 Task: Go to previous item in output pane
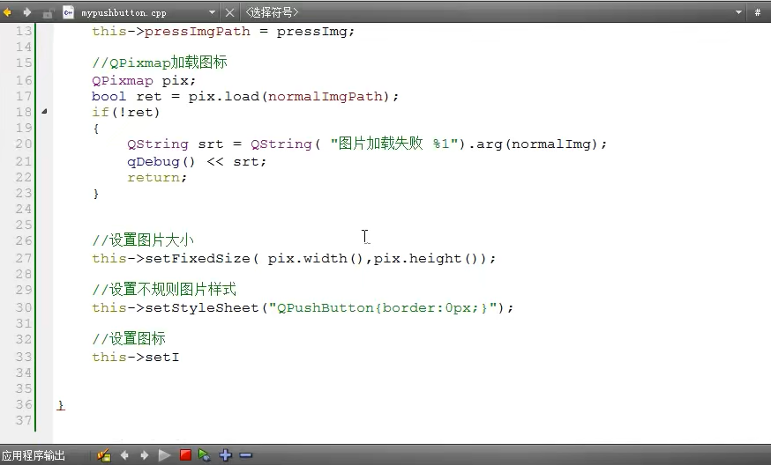tap(124, 455)
